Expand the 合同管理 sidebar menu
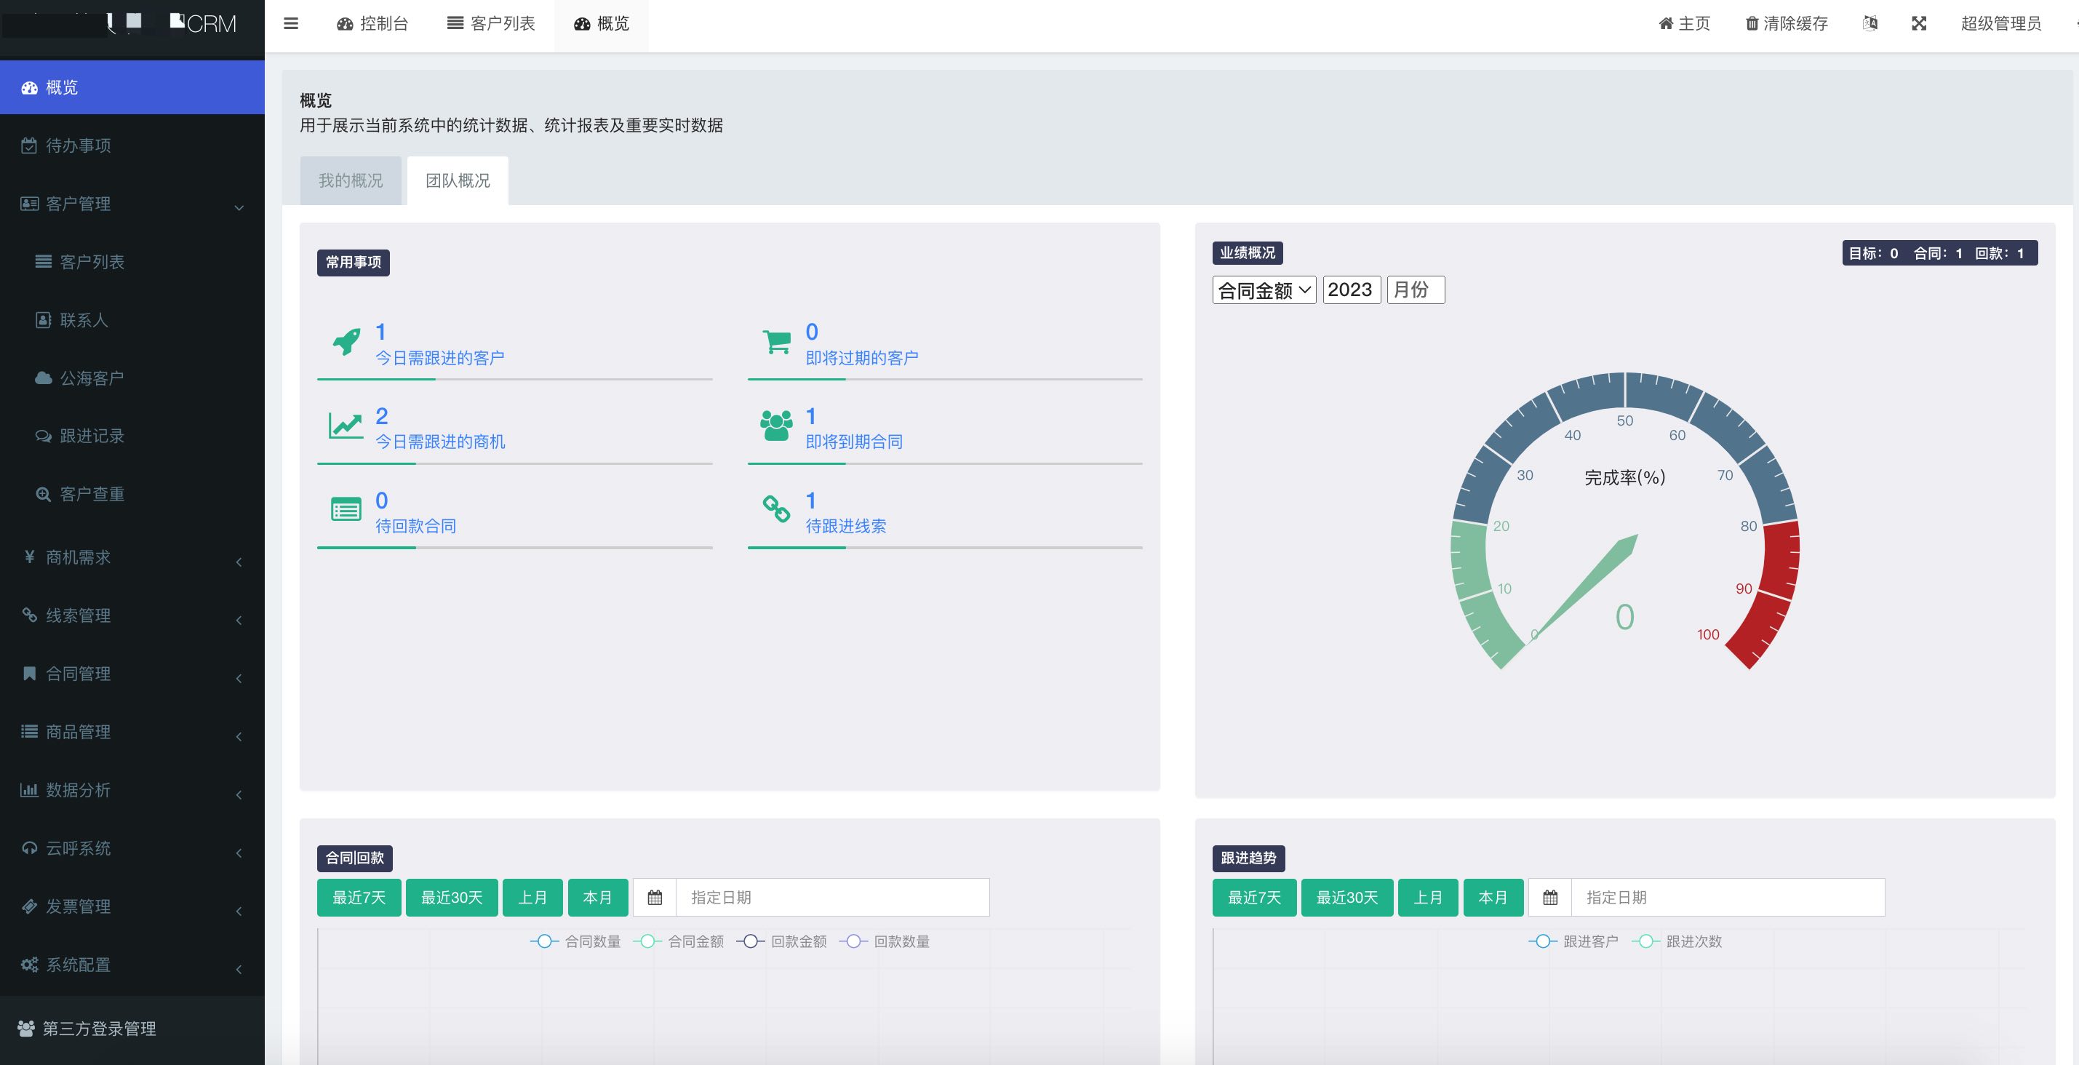 coord(132,673)
